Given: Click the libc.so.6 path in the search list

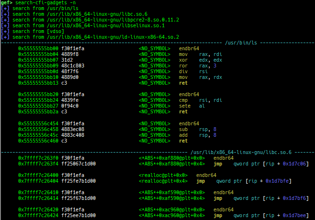Looking at the screenshot, I should point(97,14).
